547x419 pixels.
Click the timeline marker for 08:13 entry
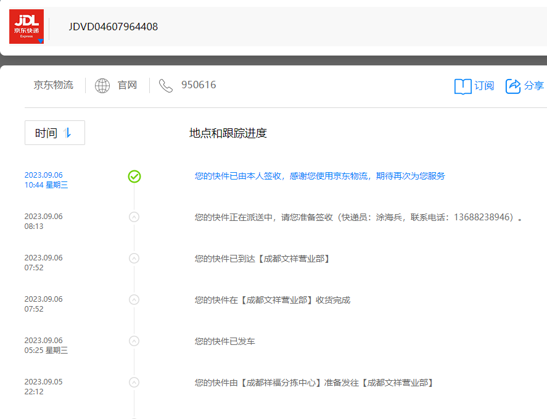point(134,217)
